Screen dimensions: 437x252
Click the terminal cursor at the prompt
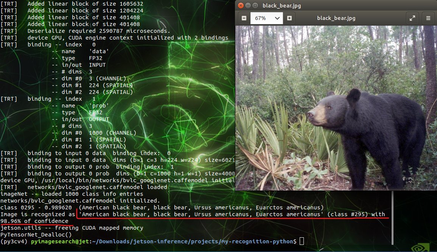302,241
